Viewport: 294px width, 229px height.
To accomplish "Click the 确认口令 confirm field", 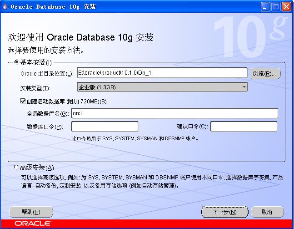I will (244, 127).
